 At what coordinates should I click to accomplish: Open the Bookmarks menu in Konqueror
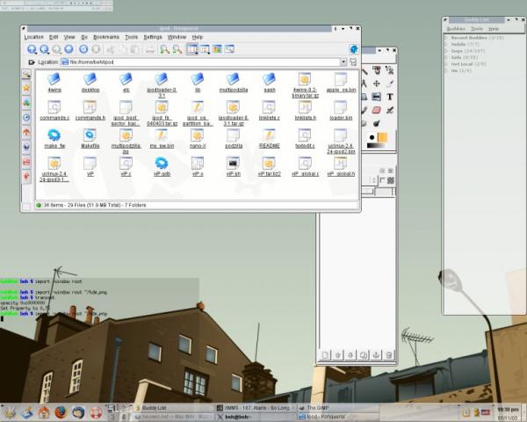point(106,37)
